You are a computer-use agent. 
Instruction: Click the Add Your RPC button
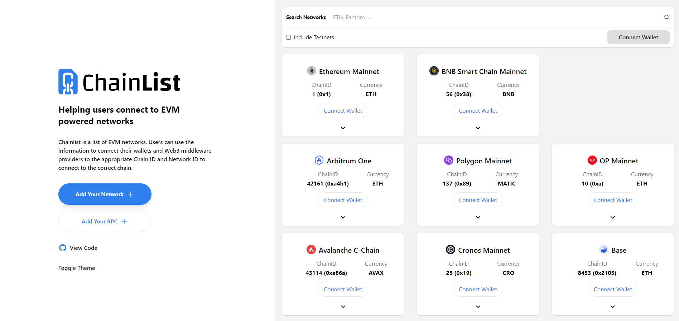tap(105, 221)
